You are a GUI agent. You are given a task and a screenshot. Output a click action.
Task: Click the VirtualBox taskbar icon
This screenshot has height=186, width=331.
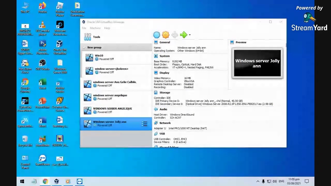coord(57,181)
